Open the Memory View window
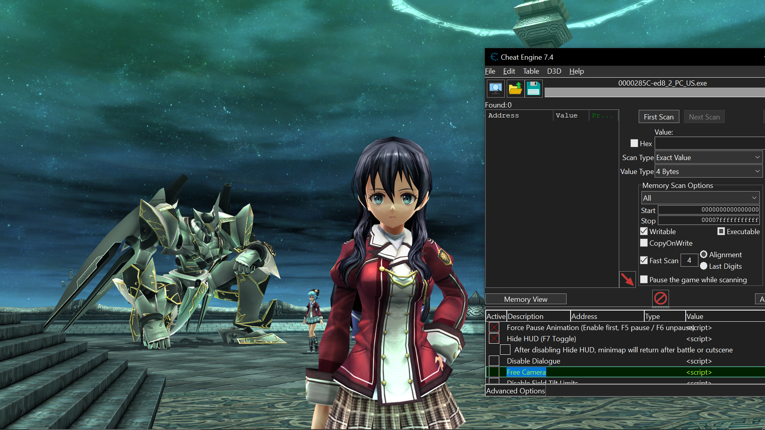This screenshot has width=765, height=430. pos(526,299)
